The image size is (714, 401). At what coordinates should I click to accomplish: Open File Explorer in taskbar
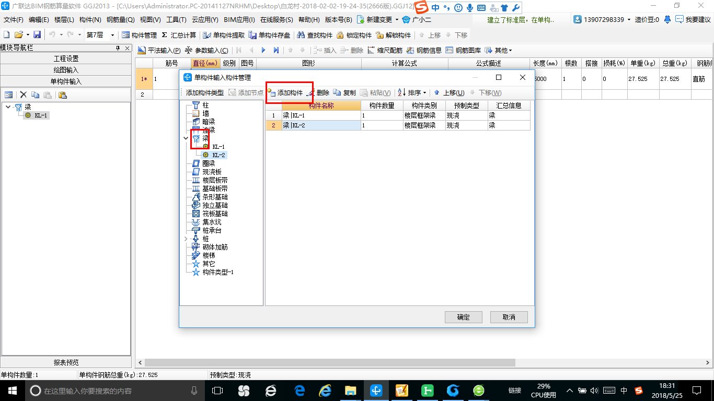[350, 391]
